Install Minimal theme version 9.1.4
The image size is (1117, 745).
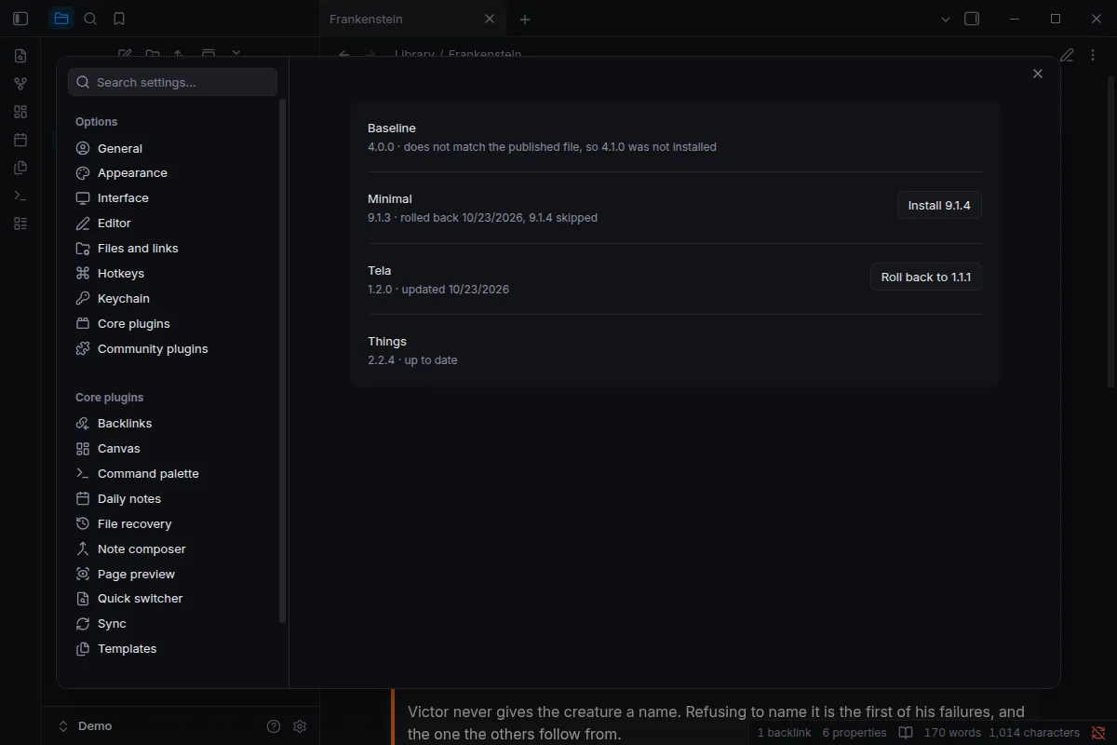(x=939, y=206)
